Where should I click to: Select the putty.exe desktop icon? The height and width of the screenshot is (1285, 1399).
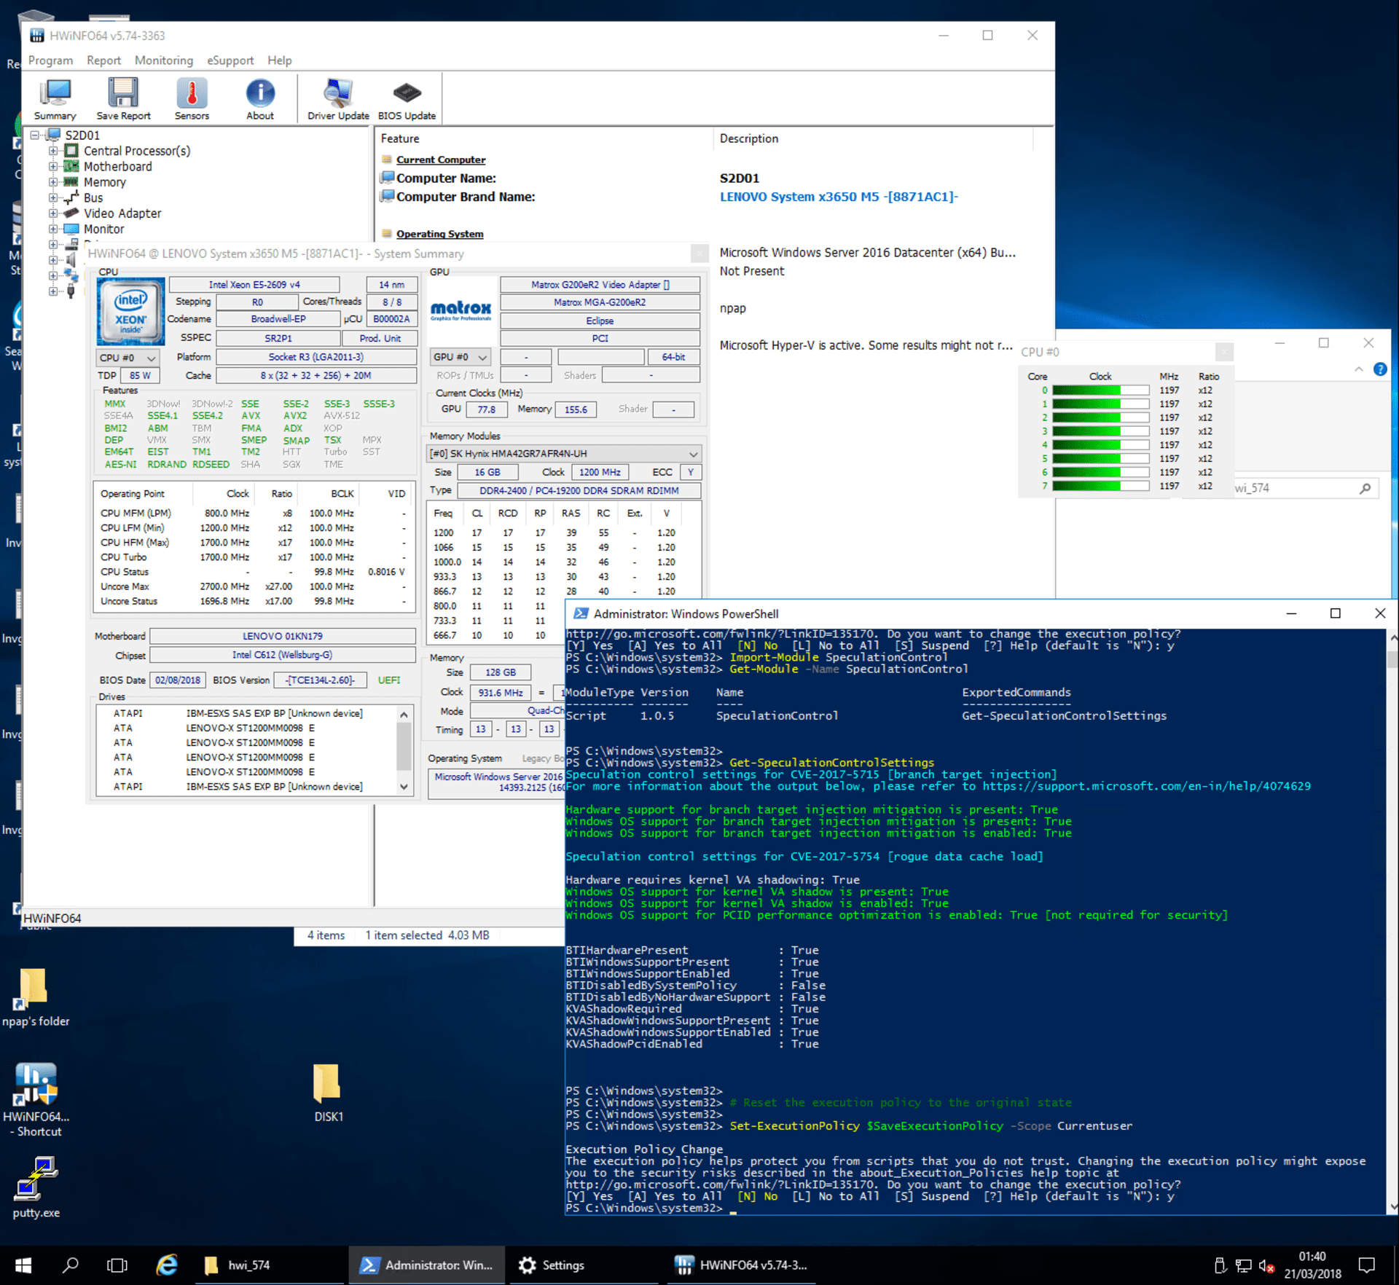[x=35, y=1188]
